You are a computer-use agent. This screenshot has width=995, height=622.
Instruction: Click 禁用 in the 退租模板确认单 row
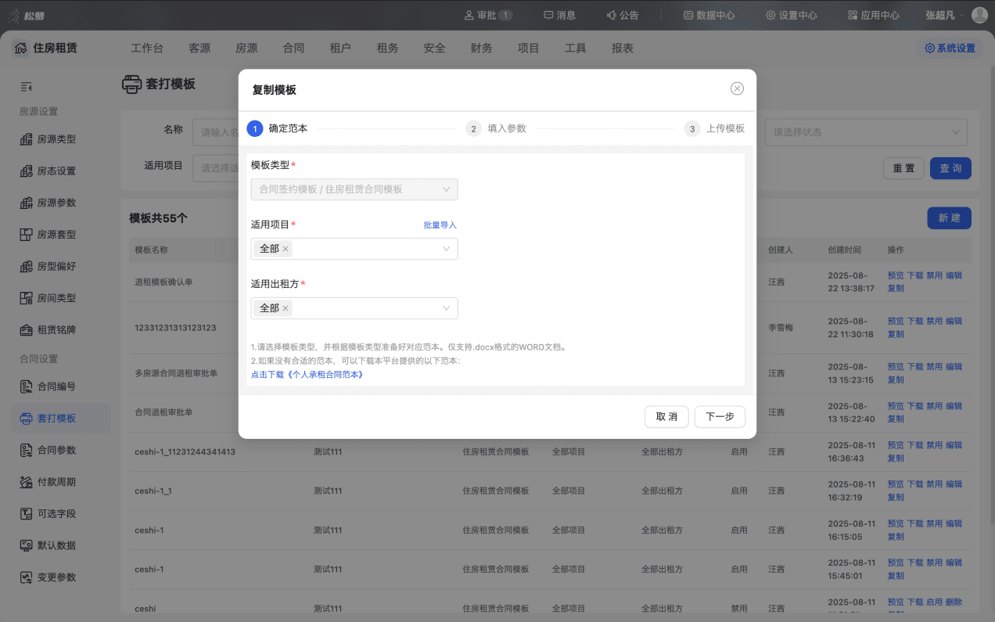(x=934, y=275)
